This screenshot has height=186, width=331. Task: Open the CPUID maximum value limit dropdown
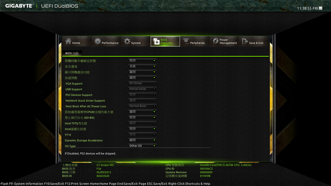pyautogui.click(x=142, y=112)
